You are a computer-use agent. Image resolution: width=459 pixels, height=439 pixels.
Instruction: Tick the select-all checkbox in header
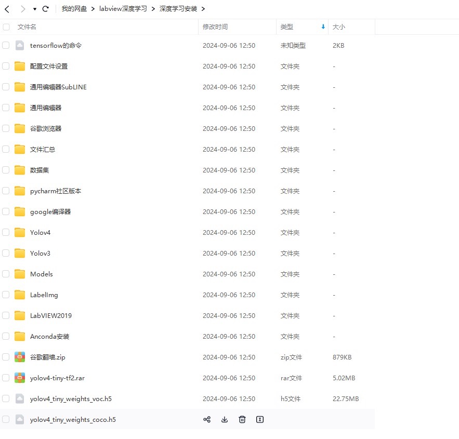point(6,27)
